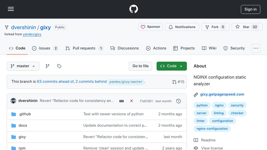This screenshot has width=267, height=150.
Task: Go to GitHub homepage via Octocat logo
Action: pyautogui.click(x=133, y=9)
